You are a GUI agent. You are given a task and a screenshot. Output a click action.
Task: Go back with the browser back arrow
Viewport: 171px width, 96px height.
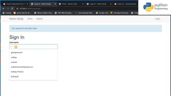point(3,9)
